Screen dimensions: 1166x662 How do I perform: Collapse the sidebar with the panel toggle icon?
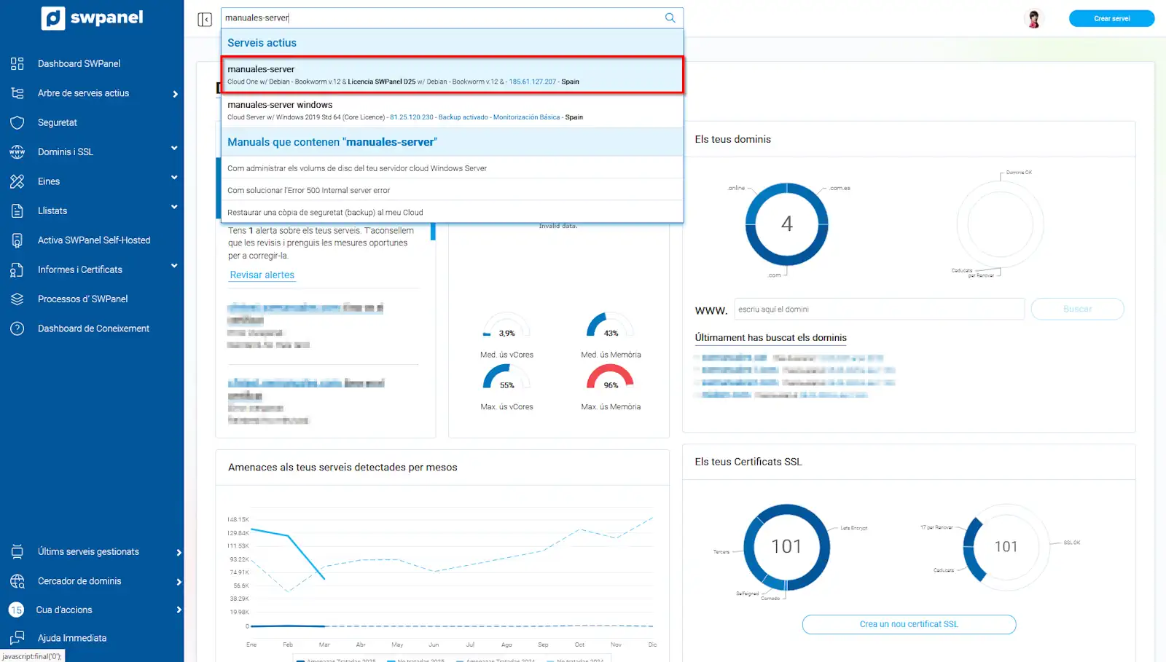(x=205, y=19)
